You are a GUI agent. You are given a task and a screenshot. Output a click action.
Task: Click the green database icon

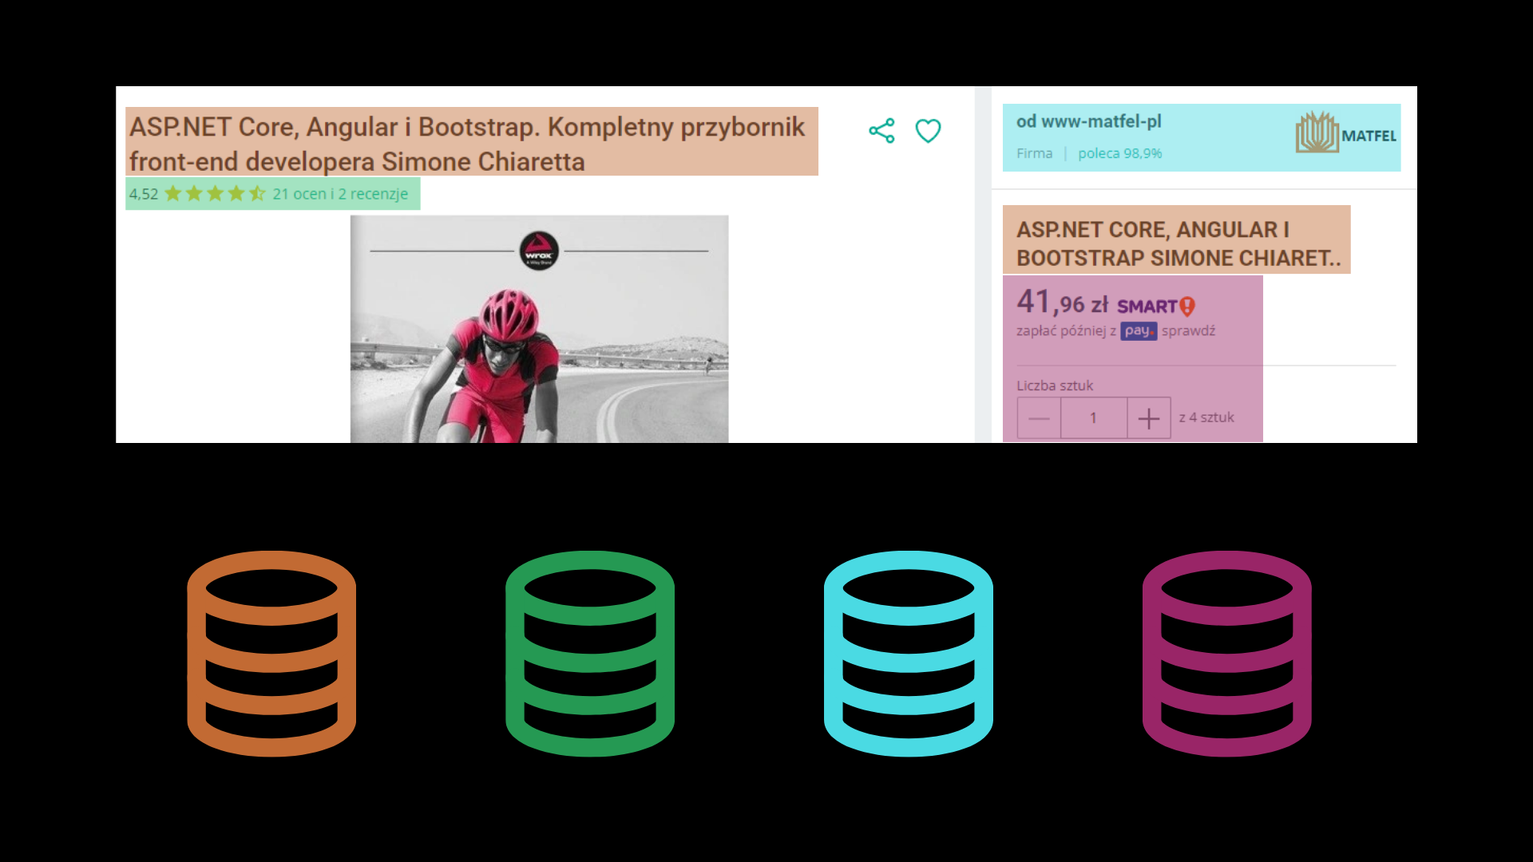(x=590, y=653)
